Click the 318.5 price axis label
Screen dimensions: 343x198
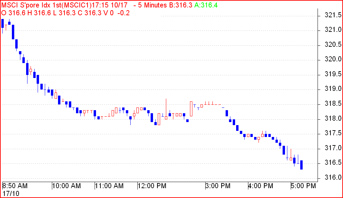pos(333,104)
